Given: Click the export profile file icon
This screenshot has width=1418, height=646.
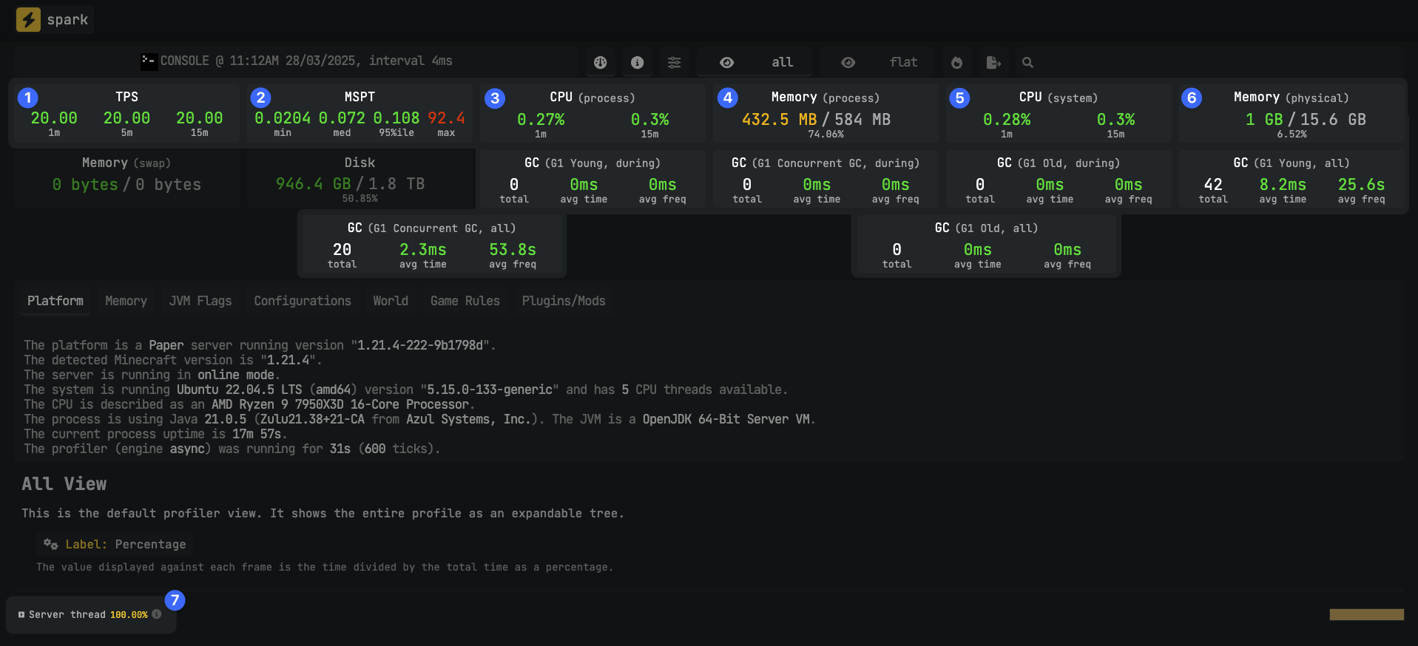Looking at the screenshot, I should [993, 63].
